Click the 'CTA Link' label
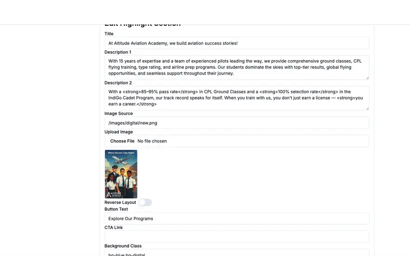 point(114,228)
